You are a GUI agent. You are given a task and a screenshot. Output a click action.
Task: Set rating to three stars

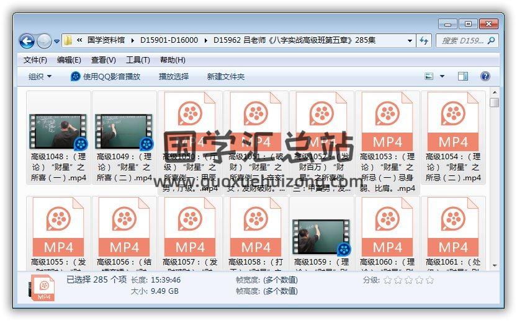coord(408,280)
